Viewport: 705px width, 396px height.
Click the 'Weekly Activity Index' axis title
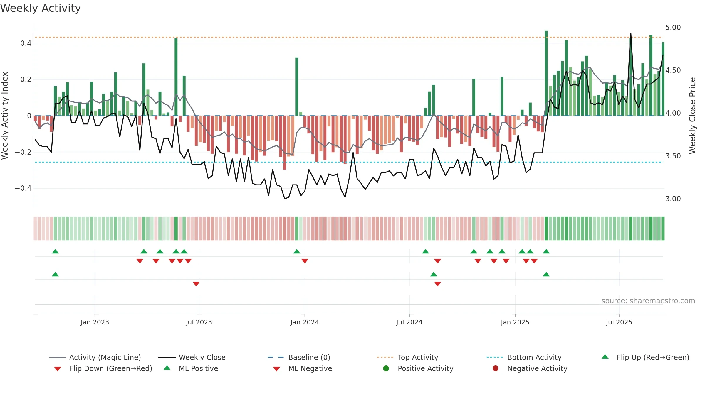[x=5, y=116]
